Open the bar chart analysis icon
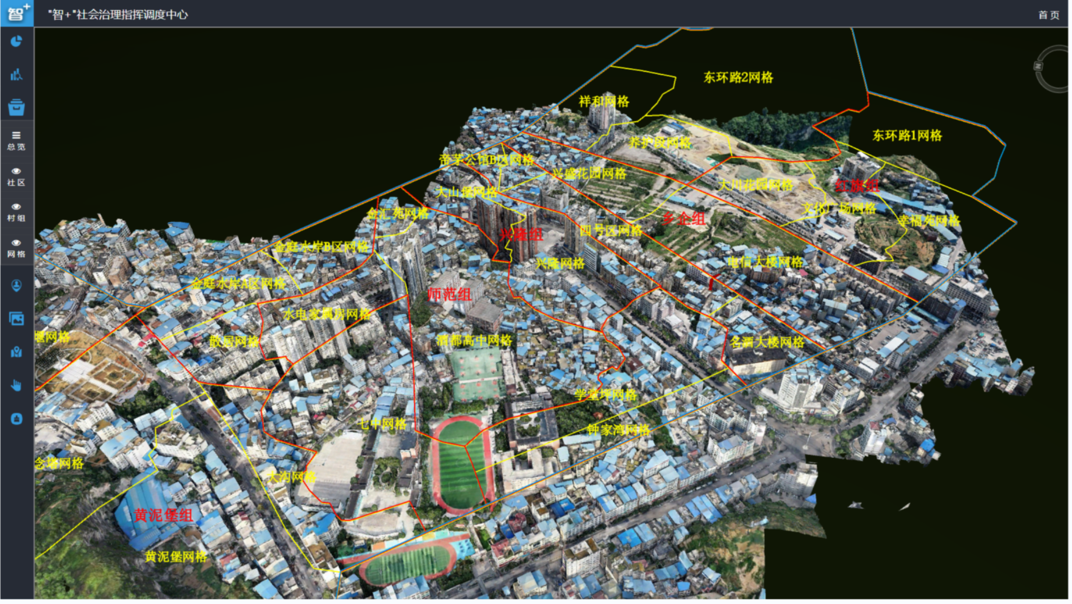This screenshot has height=604, width=1072. point(16,74)
